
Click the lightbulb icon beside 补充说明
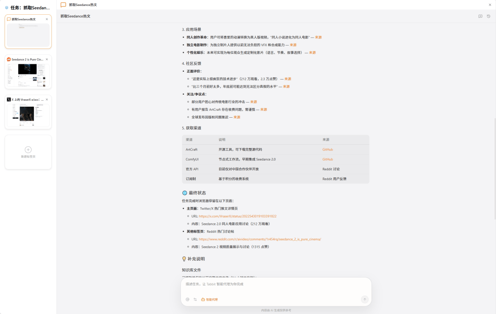coord(184,259)
